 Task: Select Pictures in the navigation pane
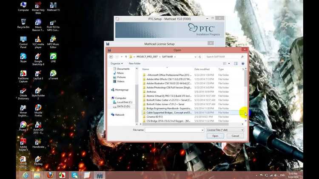(x=121, y=77)
